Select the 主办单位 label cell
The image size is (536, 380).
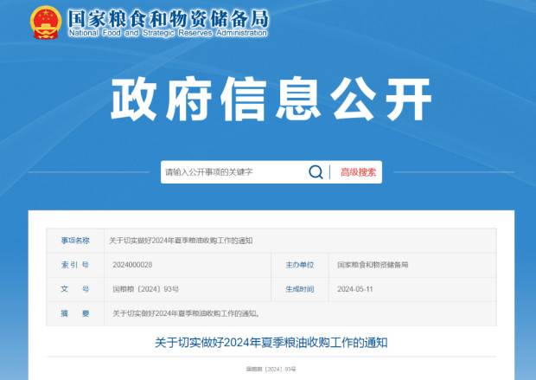point(299,264)
